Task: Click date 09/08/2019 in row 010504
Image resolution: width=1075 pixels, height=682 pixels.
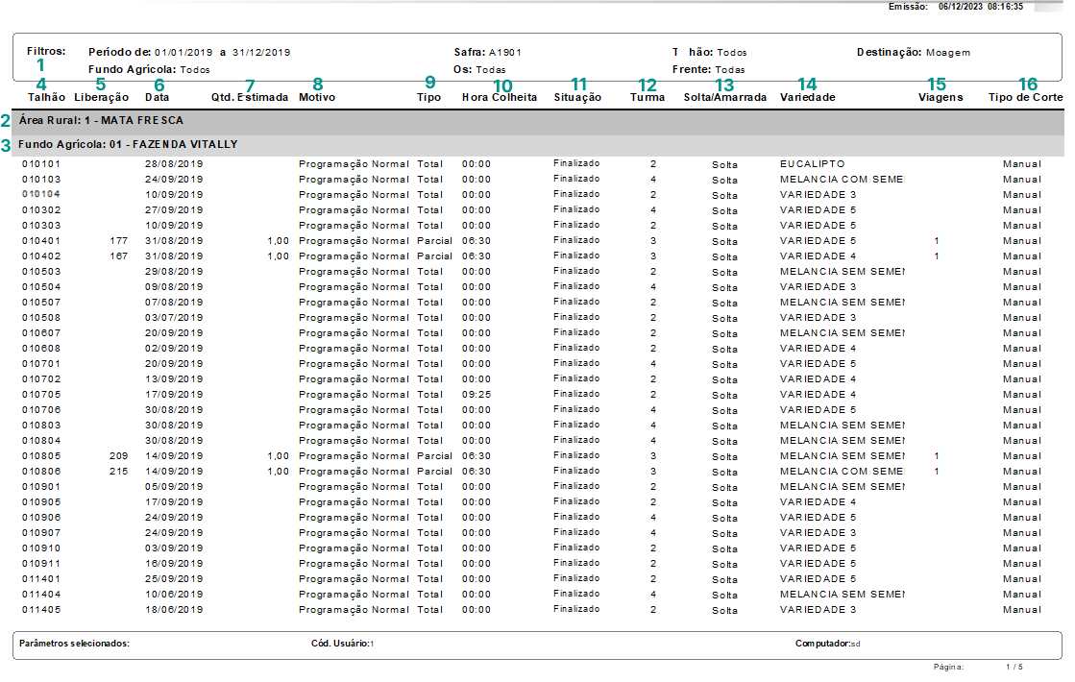Action: tap(174, 287)
